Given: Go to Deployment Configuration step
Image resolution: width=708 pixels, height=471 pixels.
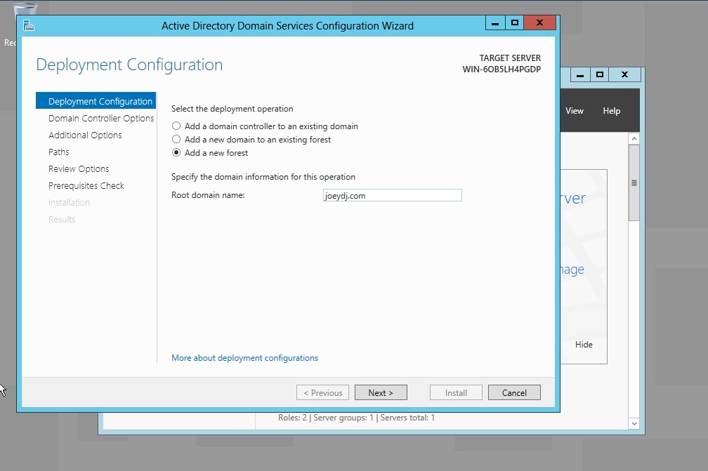Looking at the screenshot, I should pos(96,101).
